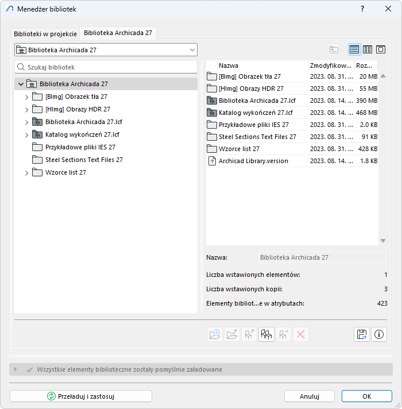Click the Biblioteka Archicada 27.lcf container icon in the file list
The image size is (402, 409).
pyautogui.click(x=212, y=101)
